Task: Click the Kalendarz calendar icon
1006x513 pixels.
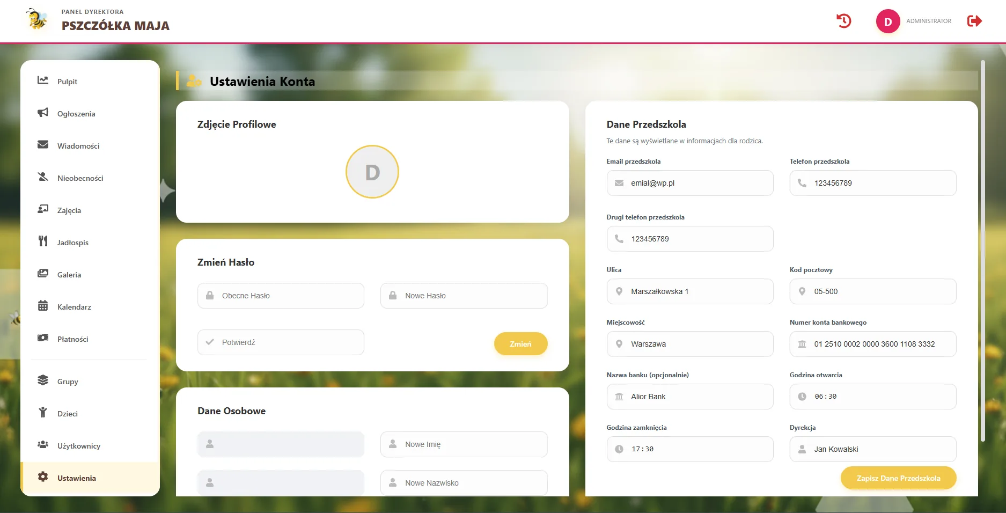Action: tap(43, 306)
